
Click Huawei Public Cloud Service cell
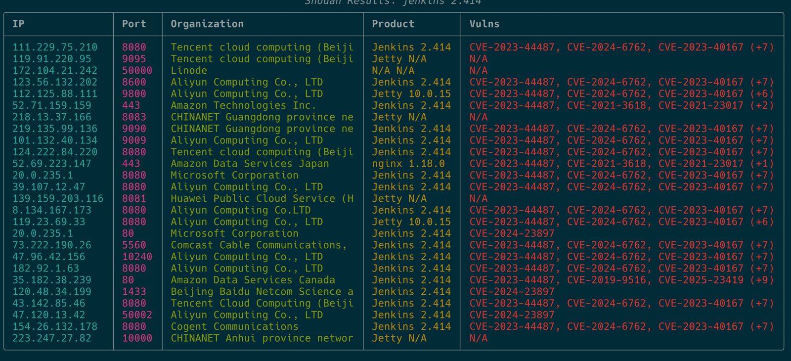tap(262, 198)
